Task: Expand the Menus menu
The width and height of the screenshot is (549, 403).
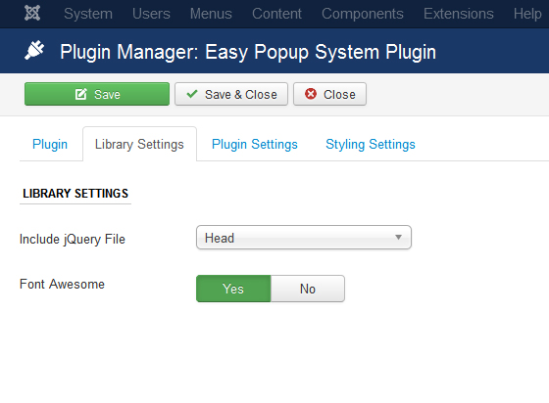Action: pos(211,14)
